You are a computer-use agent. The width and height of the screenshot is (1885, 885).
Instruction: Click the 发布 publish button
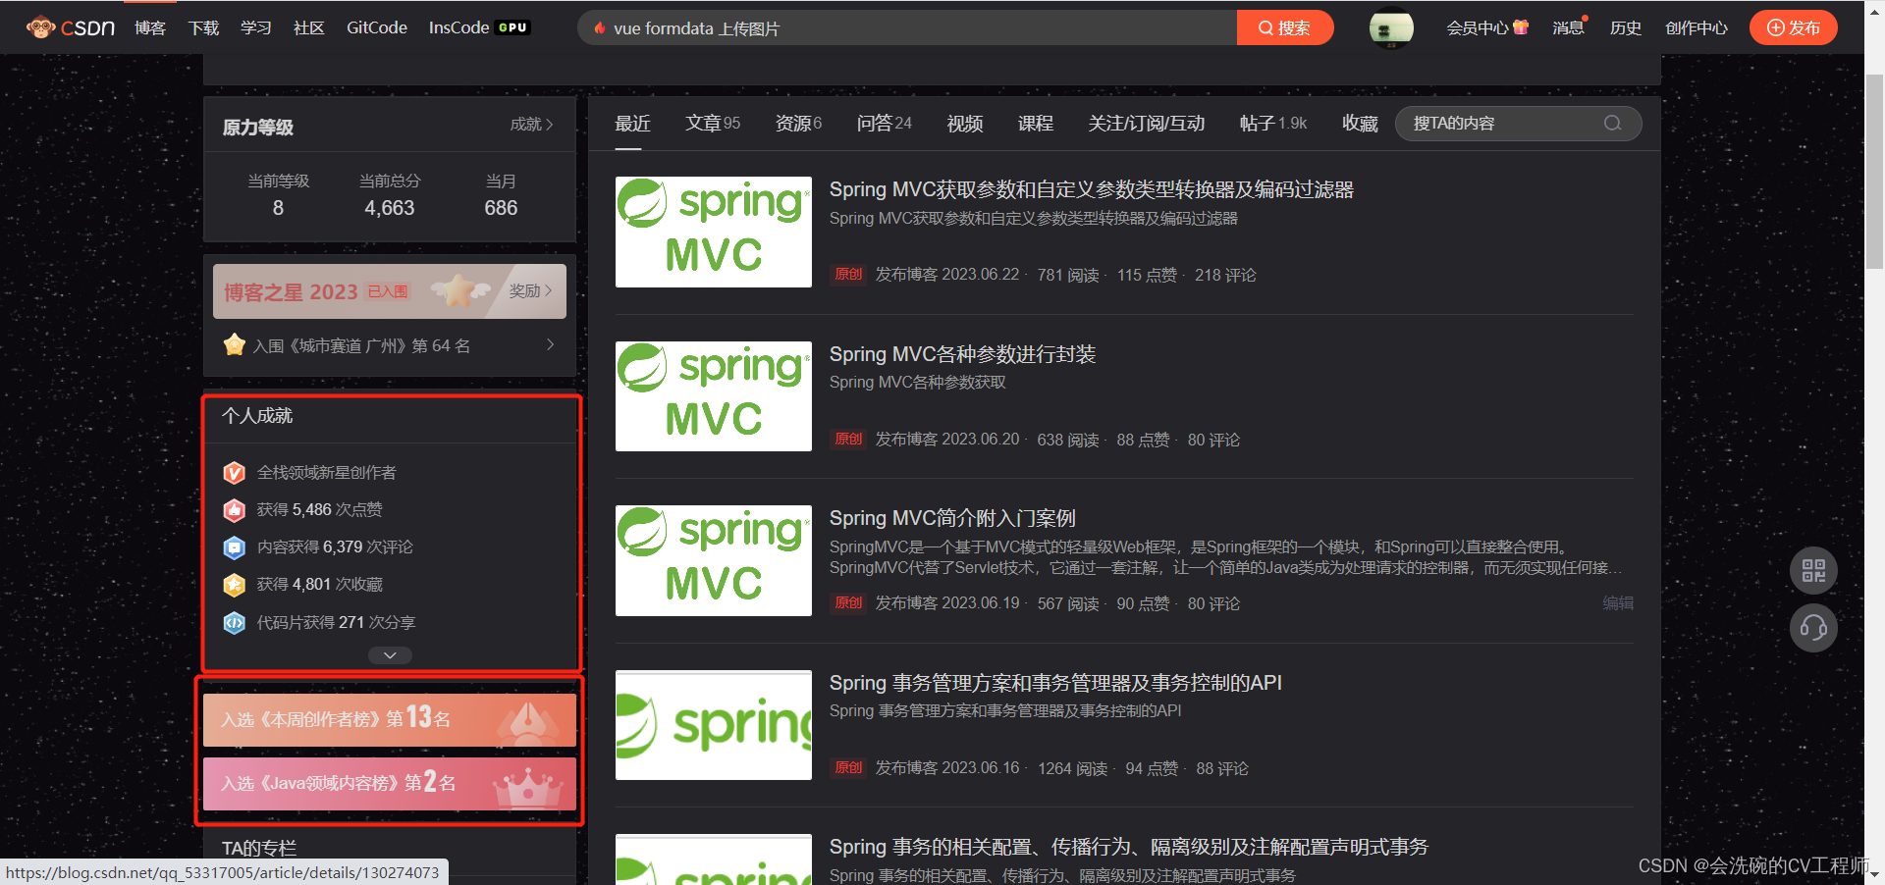pyautogui.click(x=1794, y=27)
